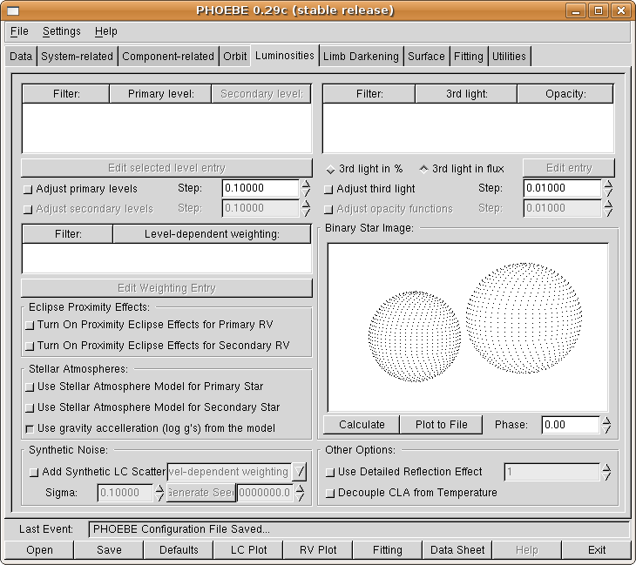The image size is (636, 565).
Task: Switch to the Surface tab
Action: click(x=426, y=56)
